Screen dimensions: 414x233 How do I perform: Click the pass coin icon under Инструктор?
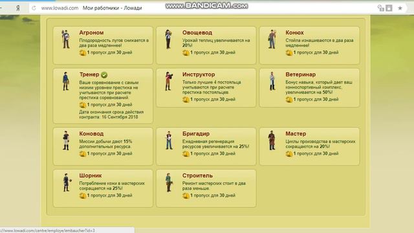click(x=186, y=100)
